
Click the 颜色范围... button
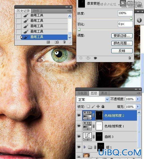pos(122,43)
